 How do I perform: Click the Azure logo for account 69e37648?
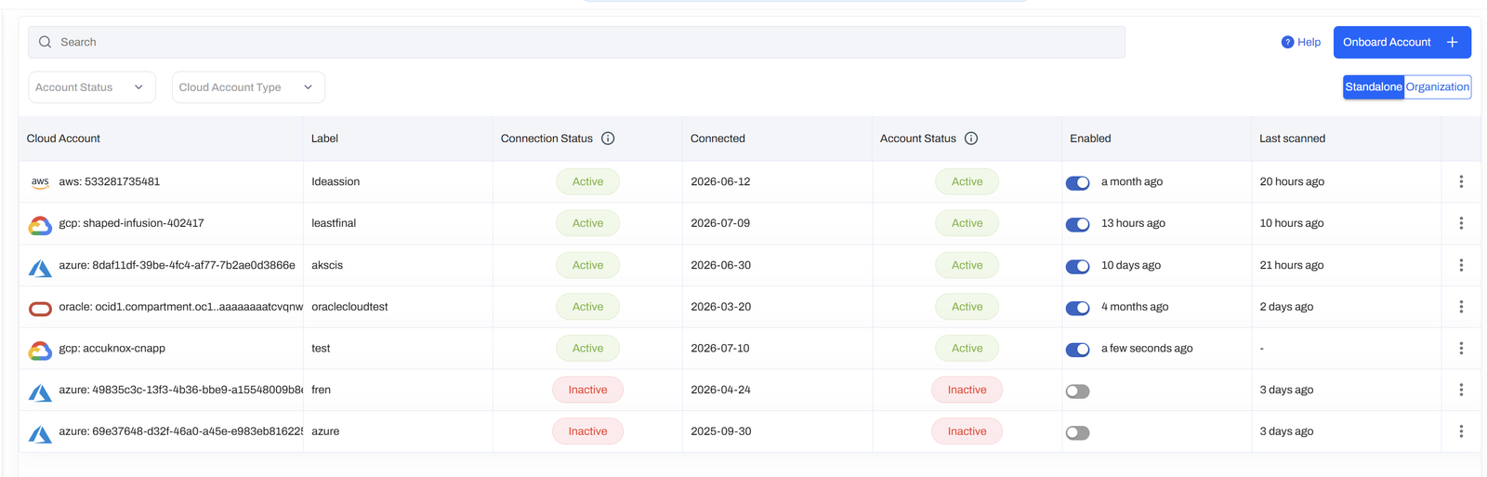40,434
